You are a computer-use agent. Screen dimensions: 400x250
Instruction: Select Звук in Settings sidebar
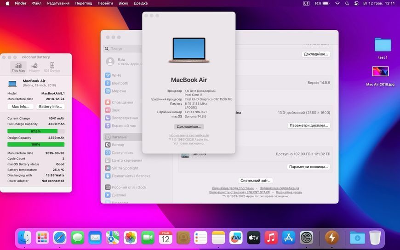pos(124,110)
